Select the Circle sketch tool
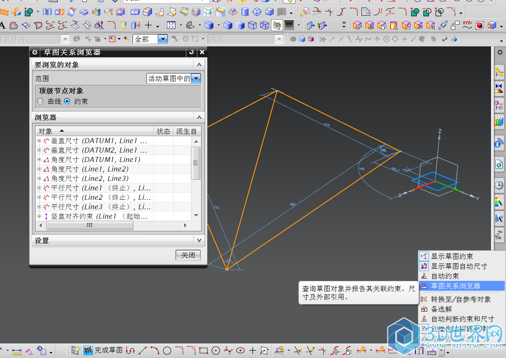The image size is (506, 358). (x=167, y=350)
